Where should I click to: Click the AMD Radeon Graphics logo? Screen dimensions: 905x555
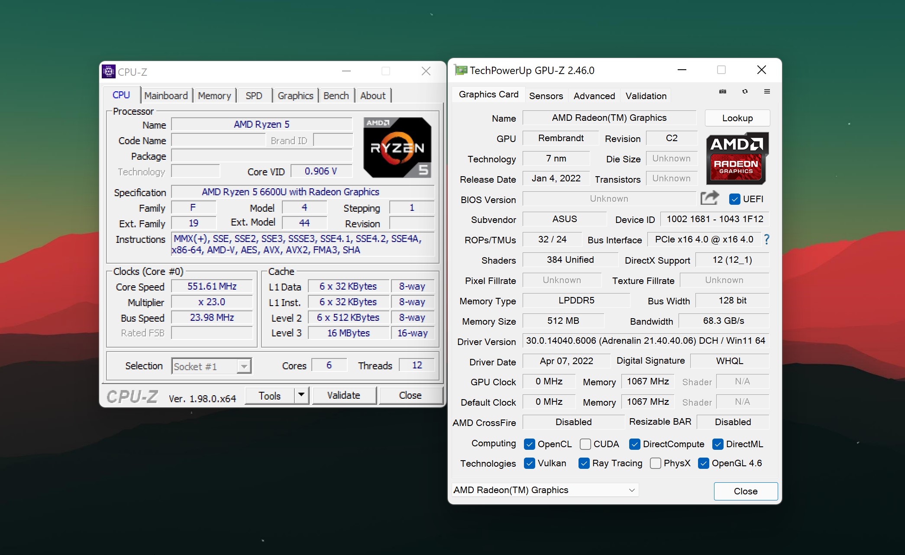click(x=737, y=158)
